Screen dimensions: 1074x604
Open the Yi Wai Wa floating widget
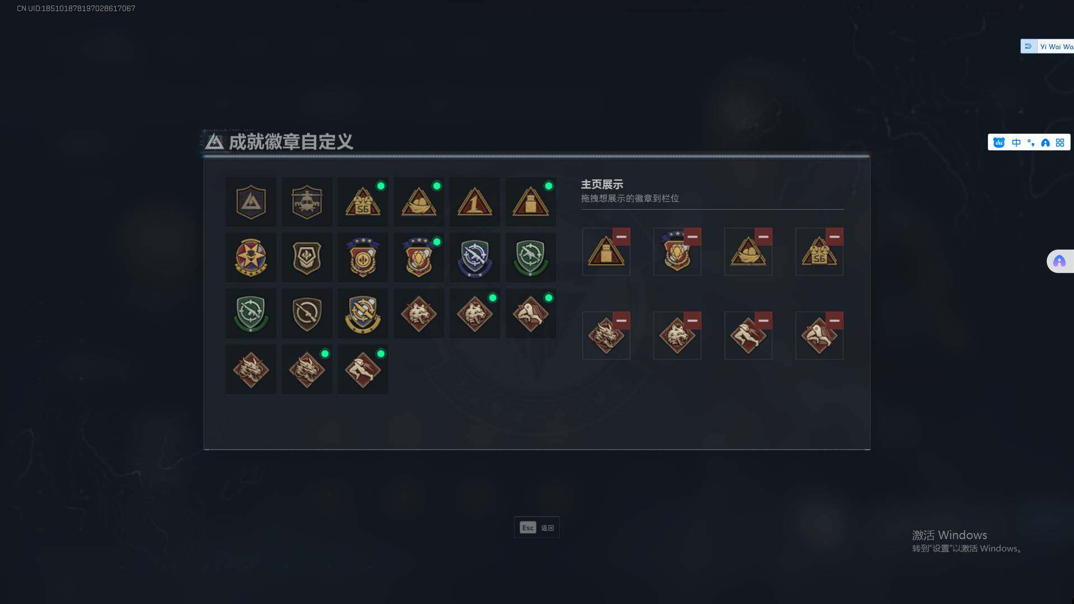(1047, 46)
